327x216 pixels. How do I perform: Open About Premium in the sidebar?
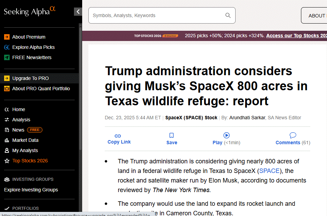click(29, 37)
